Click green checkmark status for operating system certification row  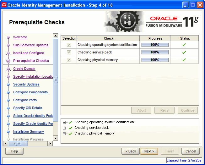(184, 45)
